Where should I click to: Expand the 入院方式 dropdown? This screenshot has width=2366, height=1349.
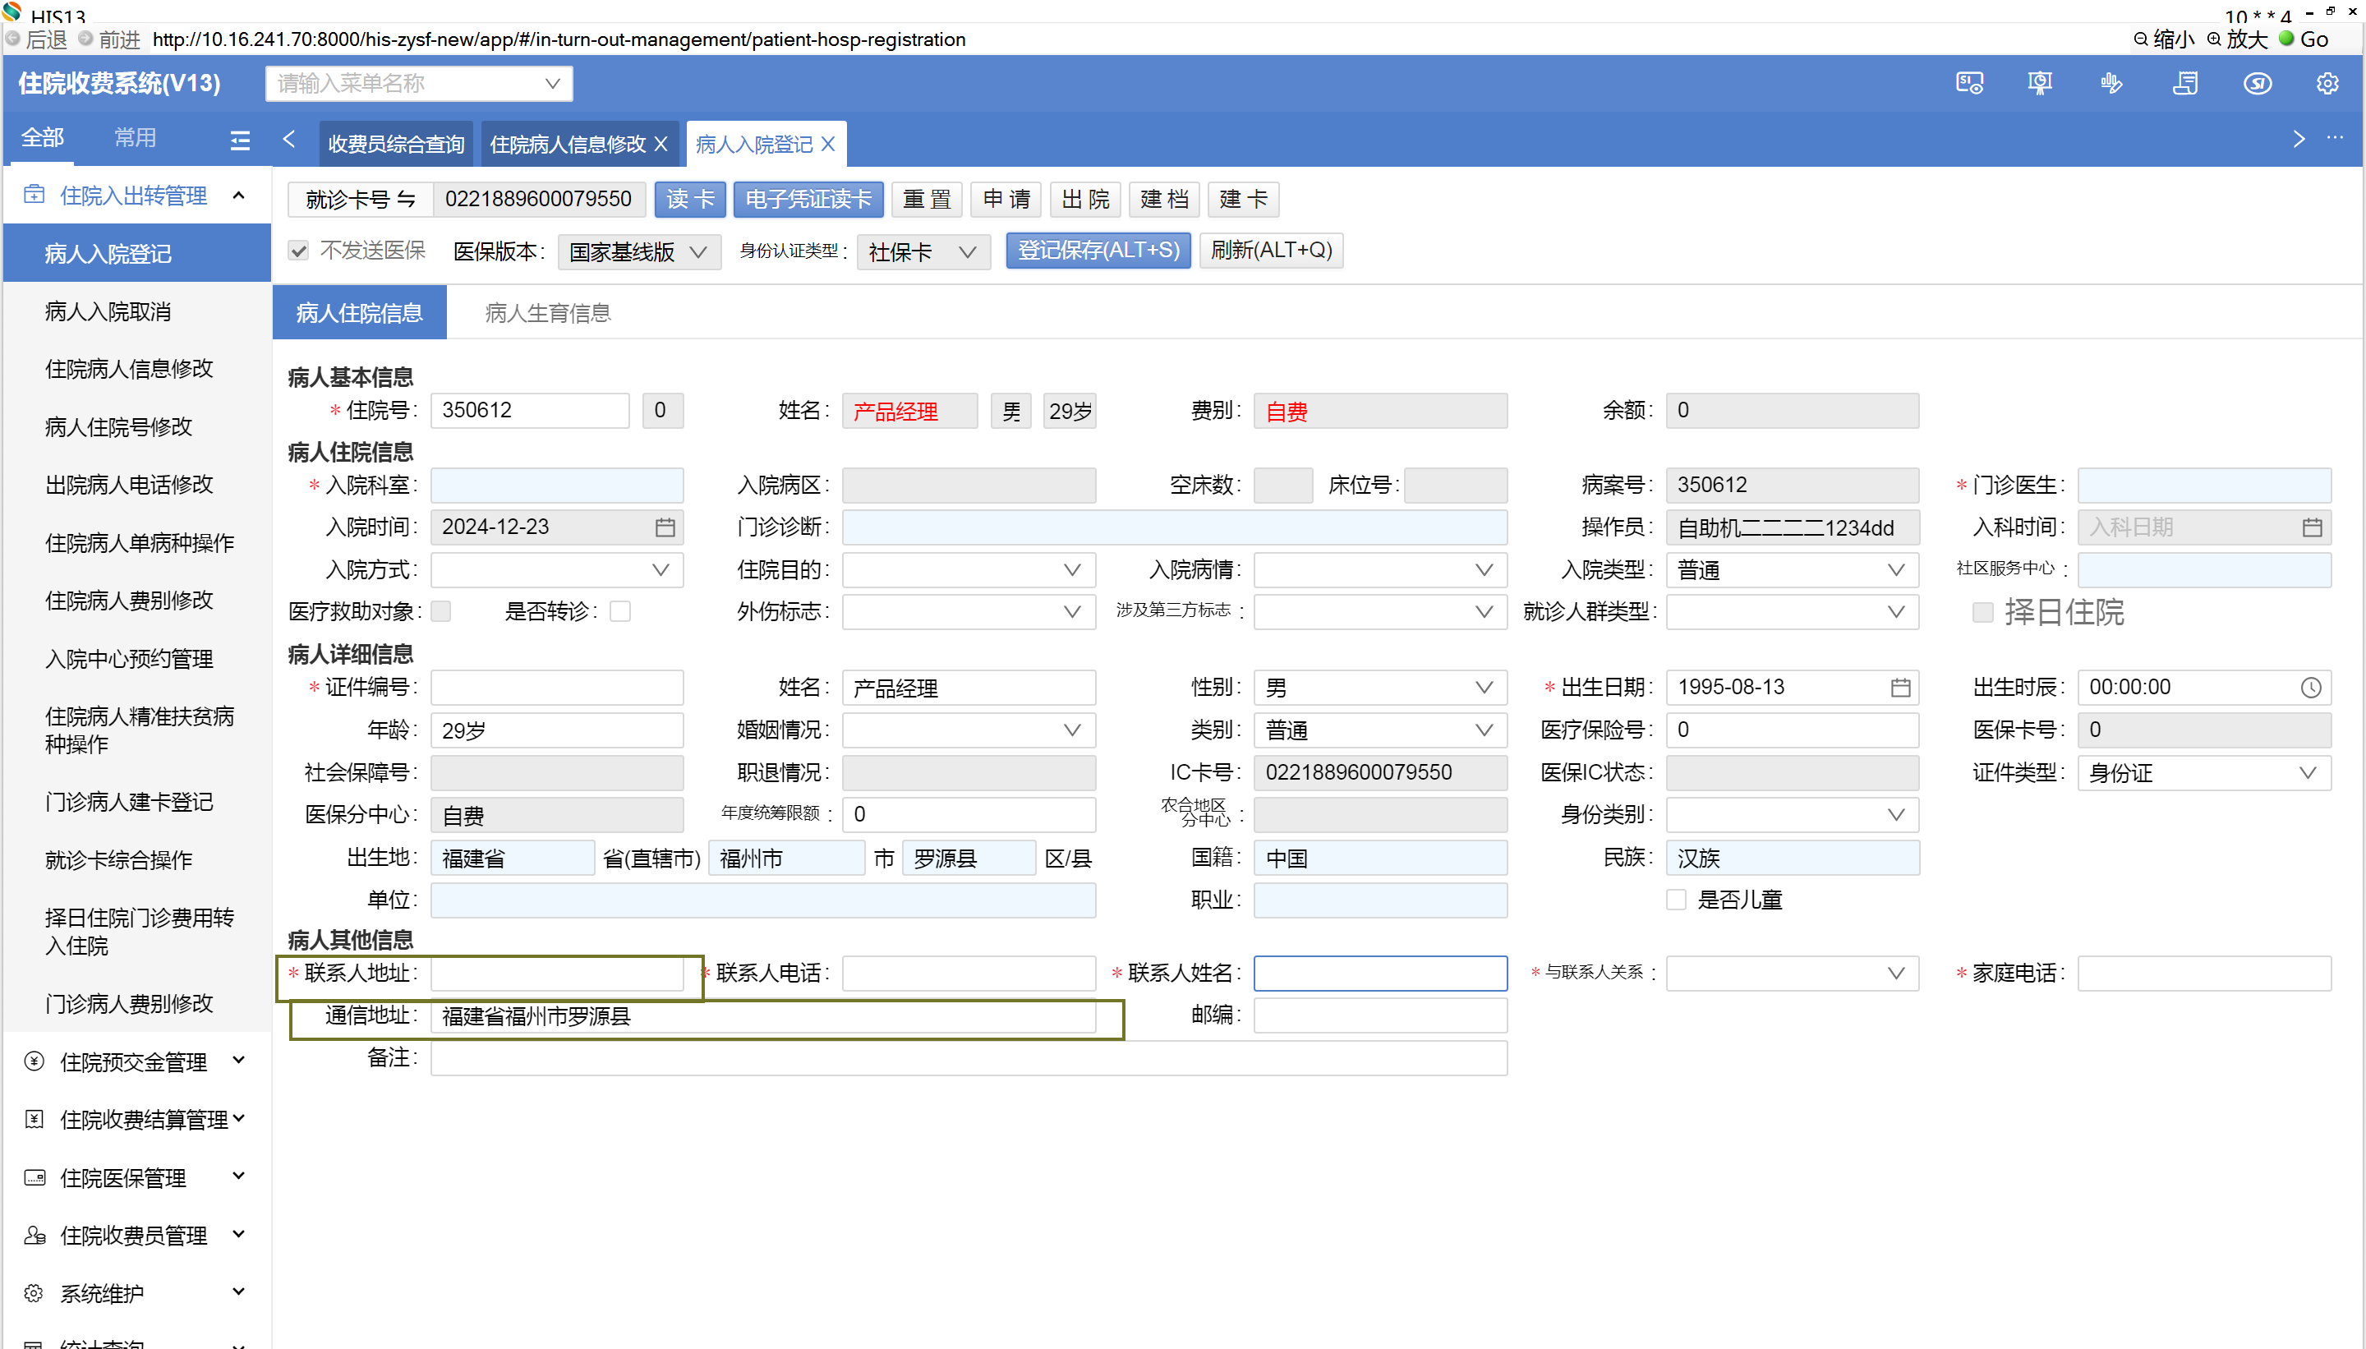pyautogui.click(x=556, y=570)
